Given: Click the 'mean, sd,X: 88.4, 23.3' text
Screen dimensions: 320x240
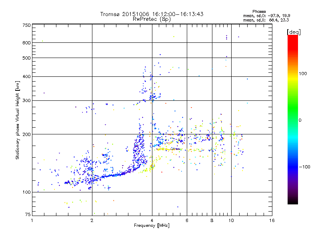Looking at the screenshot, I should (266, 20).
